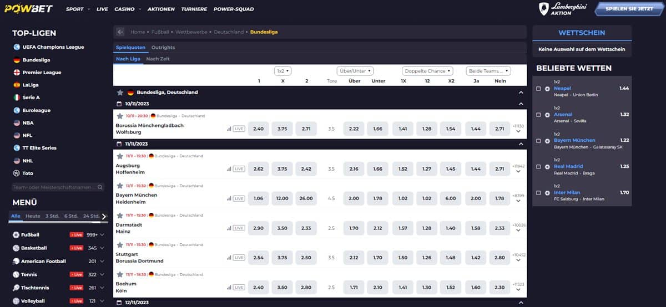The height and width of the screenshot is (307, 666).
Task: Collapse the 11/11/2023 date section
Action: tap(521, 144)
